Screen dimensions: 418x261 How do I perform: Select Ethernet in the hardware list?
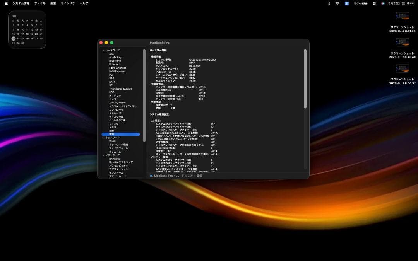pos(114,64)
